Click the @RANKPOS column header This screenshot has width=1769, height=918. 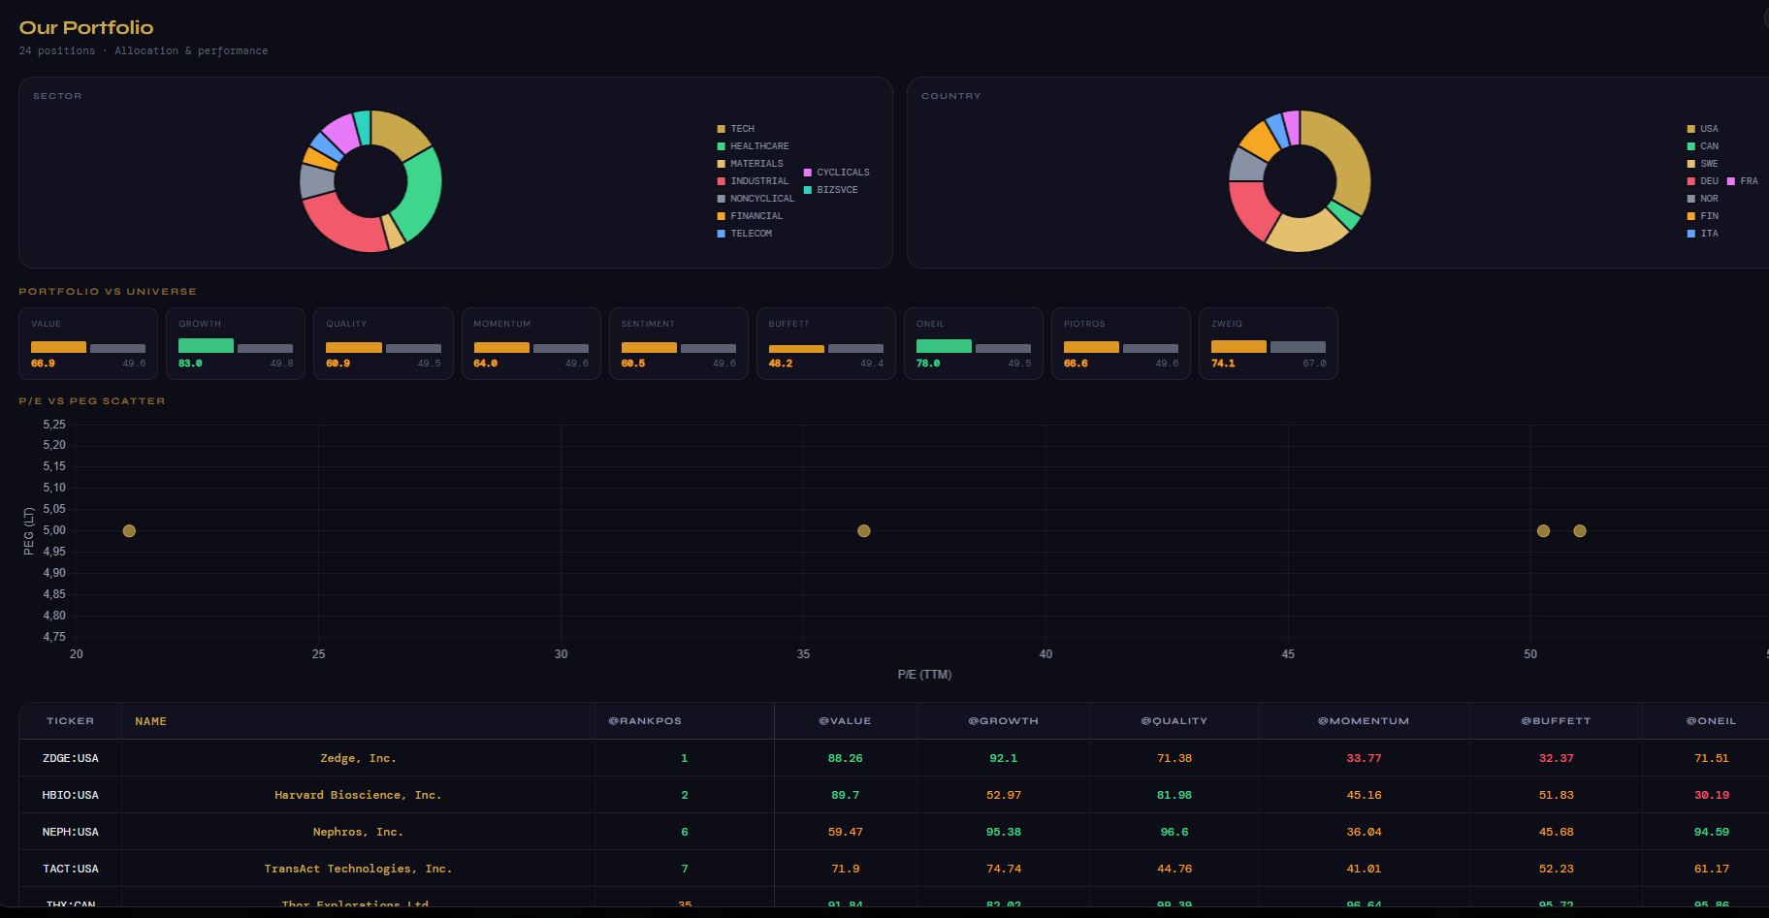(645, 721)
